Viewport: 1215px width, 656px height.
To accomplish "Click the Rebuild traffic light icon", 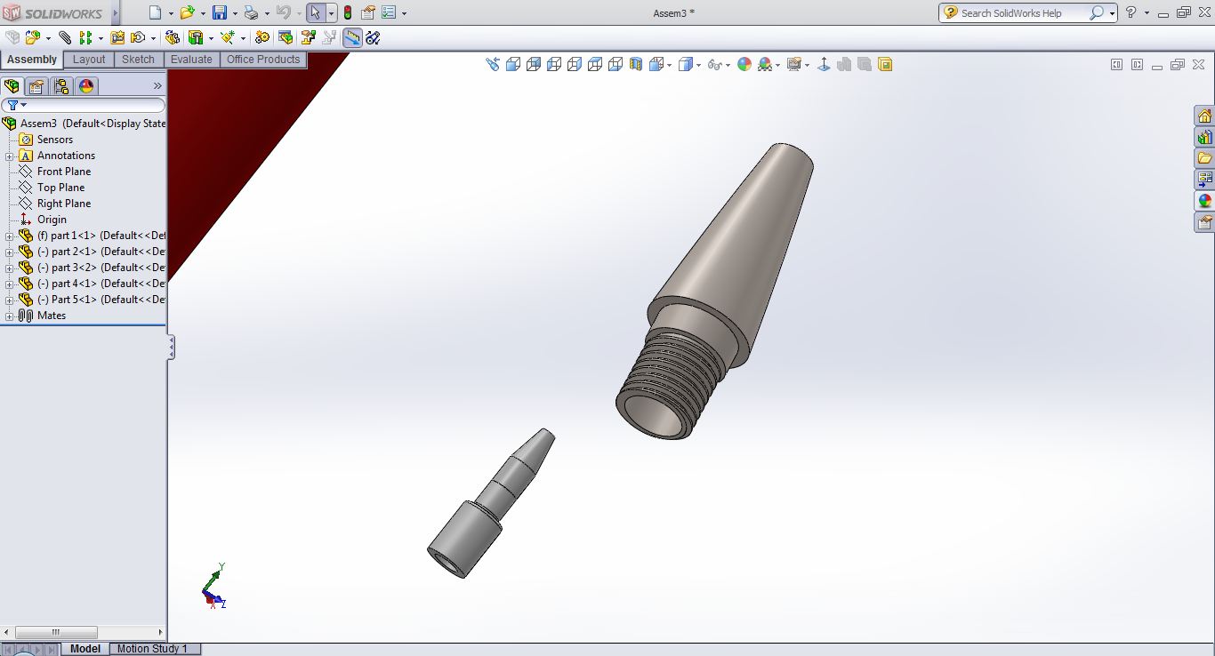I will click(347, 12).
